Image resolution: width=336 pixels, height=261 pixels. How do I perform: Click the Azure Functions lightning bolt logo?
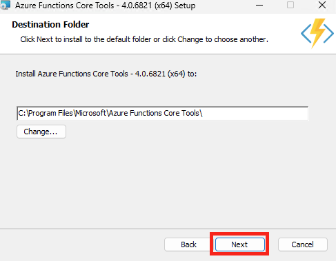point(317,33)
